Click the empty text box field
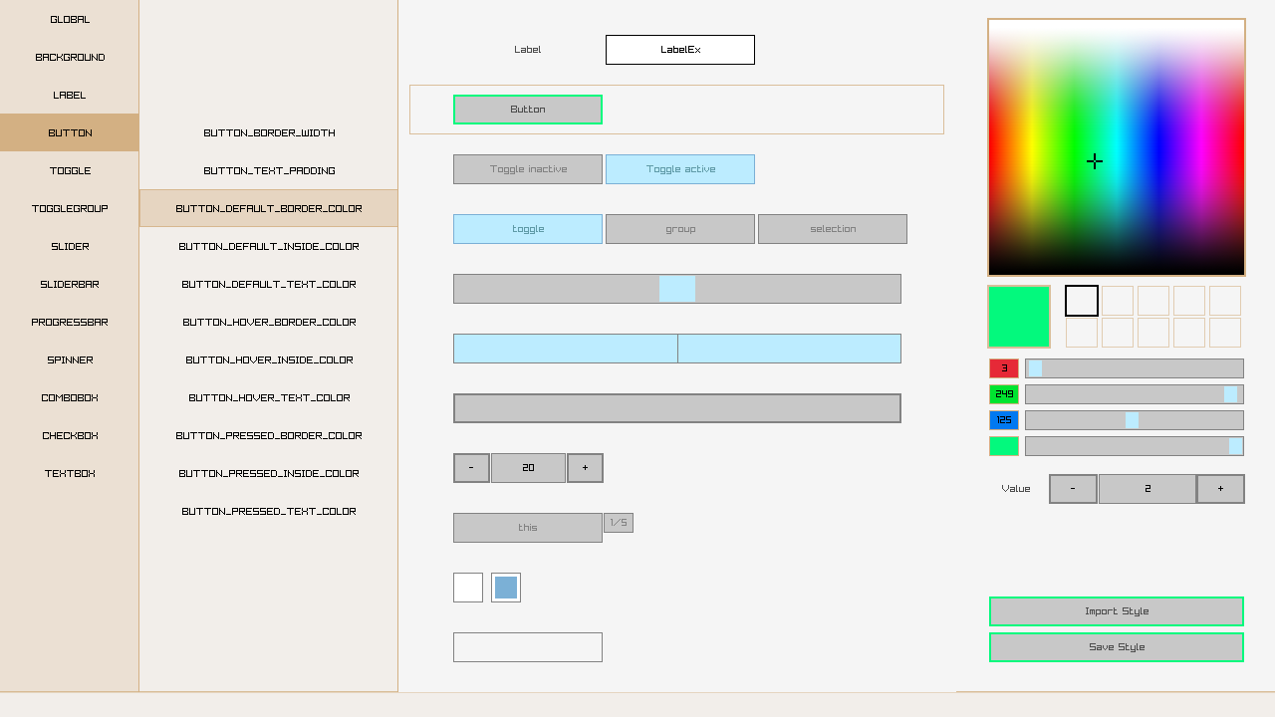 [528, 647]
